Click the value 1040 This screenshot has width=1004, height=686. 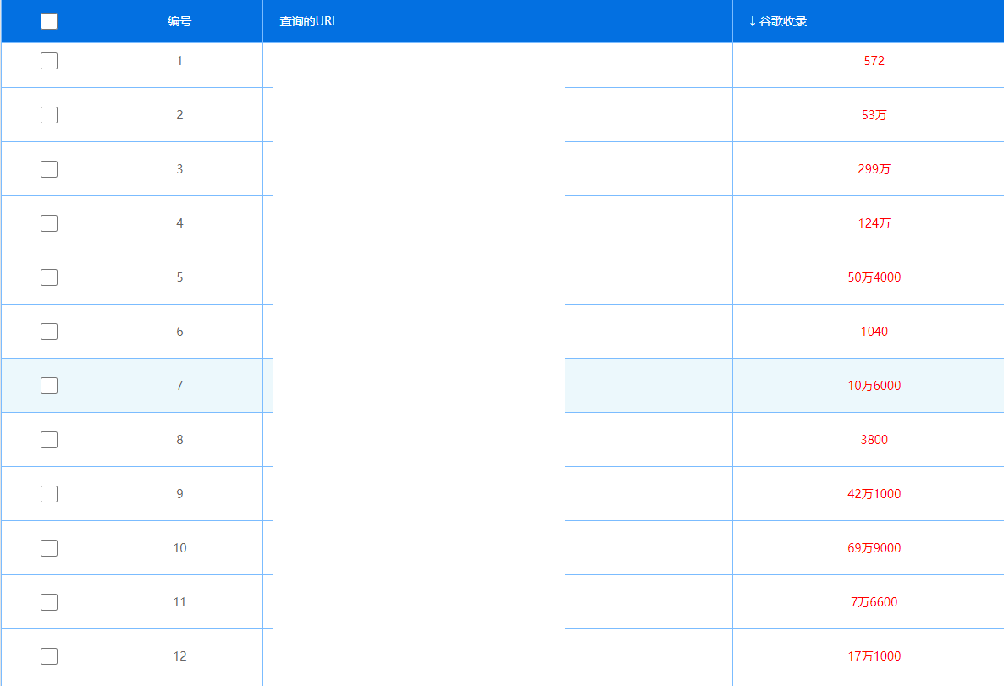[874, 332]
